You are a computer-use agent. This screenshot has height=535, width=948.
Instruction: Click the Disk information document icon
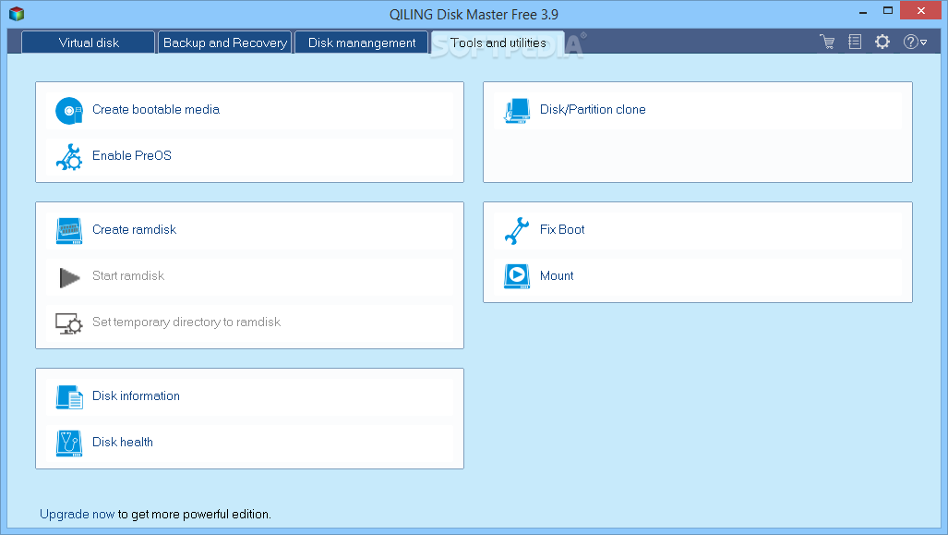[69, 397]
